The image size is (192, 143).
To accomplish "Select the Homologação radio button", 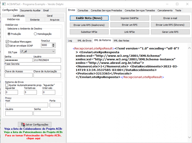I will pyautogui.click(x=35, y=34).
